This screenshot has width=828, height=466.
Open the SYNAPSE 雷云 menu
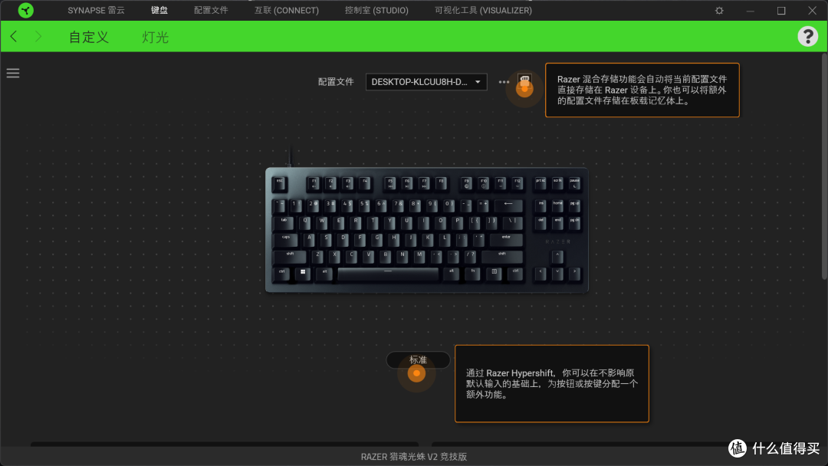coord(96,10)
